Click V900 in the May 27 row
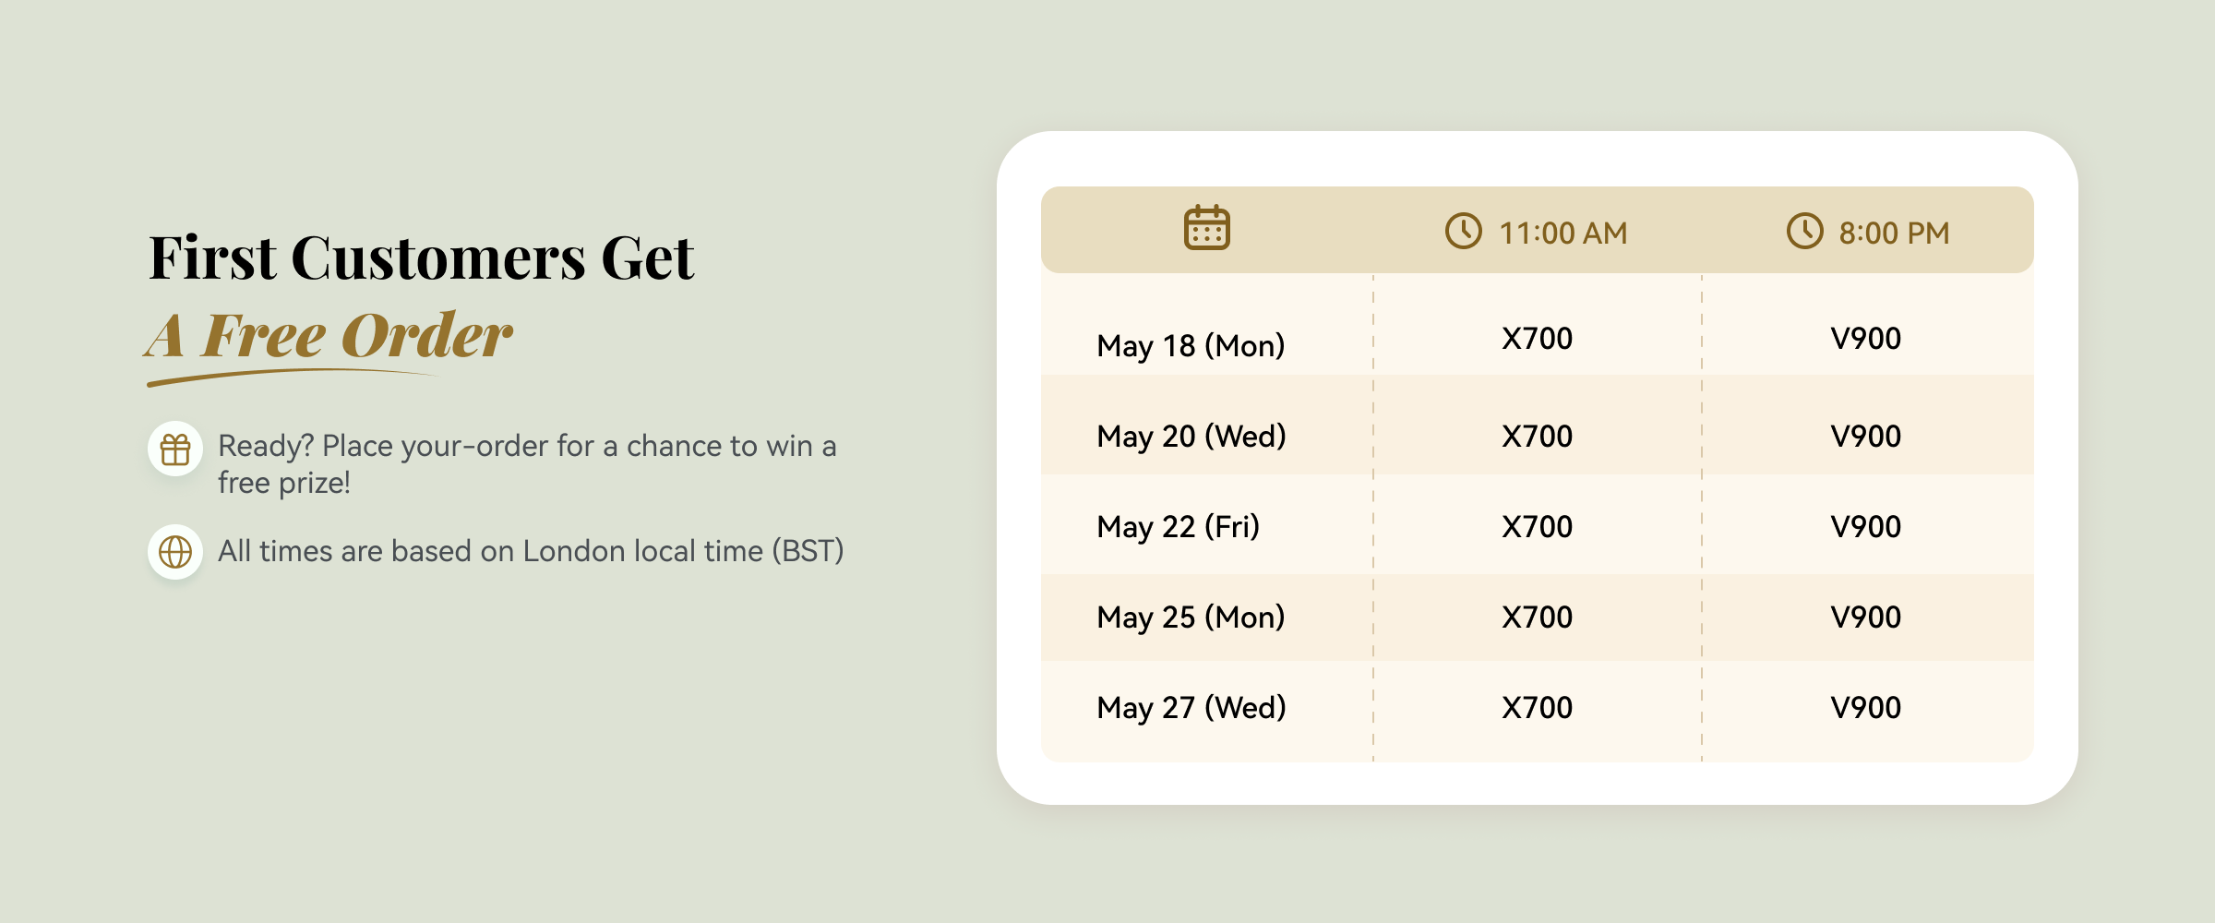The image size is (2215, 923). 1866,708
